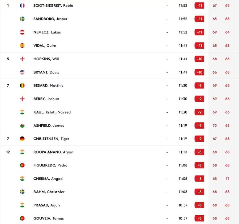239x224 pixels.
Task: Click round-one score 70 for Ashfield
Action: click(215, 126)
